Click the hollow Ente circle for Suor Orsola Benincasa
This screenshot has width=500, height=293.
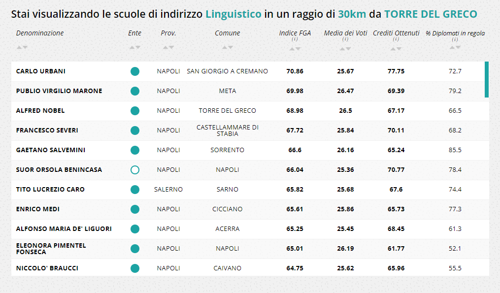tap(135, 170)
